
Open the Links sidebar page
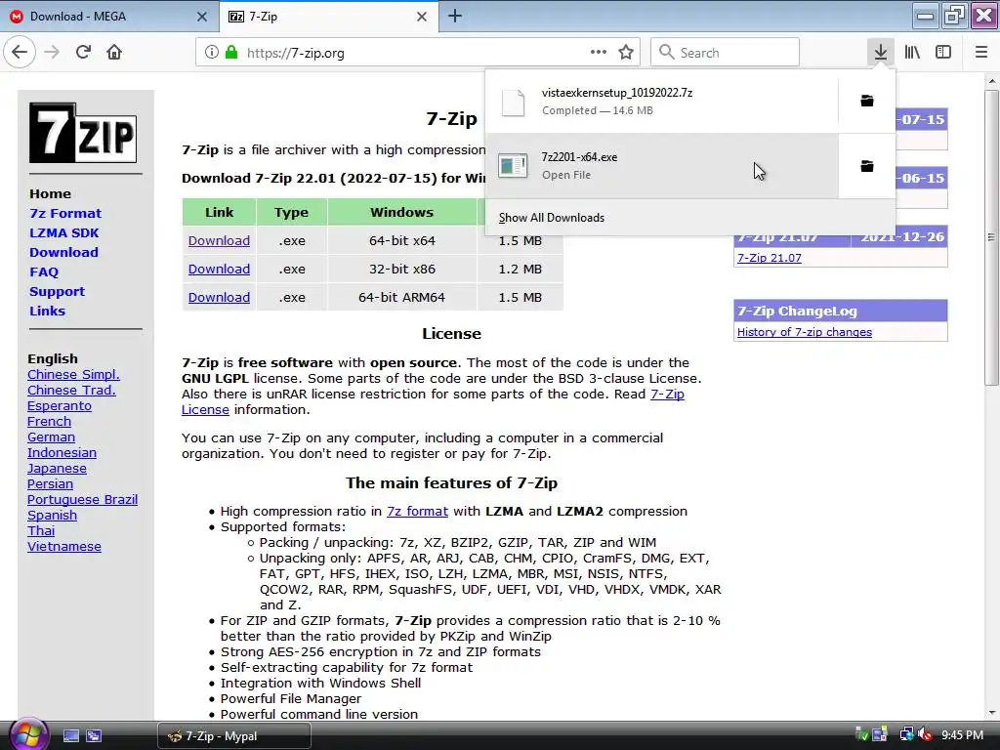(47, 311)
